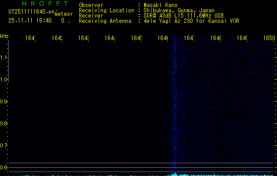Click the 0.6 frequency axis label

[3, 167]
